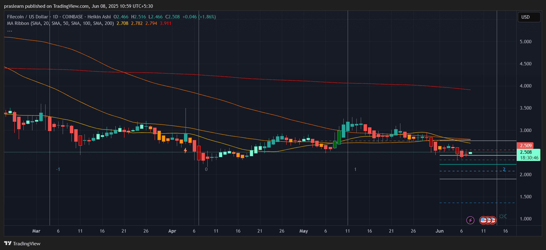Click the May label on the date axis
Image resolution: width=546 pixels, height=250 pixels.
click(303, 231)
